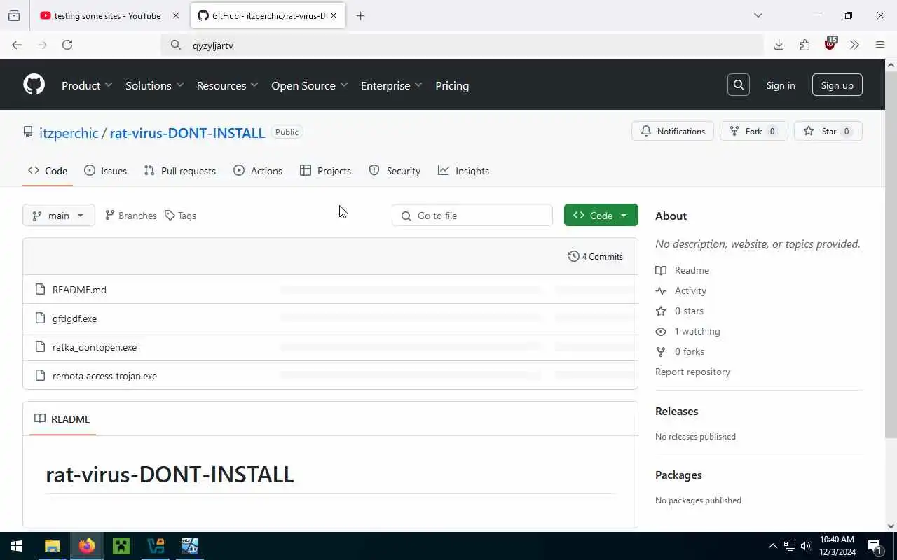Close the YouTube tab

pyautogui.click(x=175, y=15)
